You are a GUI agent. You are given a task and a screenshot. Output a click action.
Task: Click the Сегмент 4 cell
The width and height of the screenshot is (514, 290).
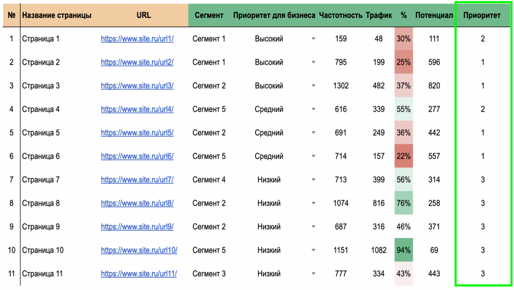[209, 180]
